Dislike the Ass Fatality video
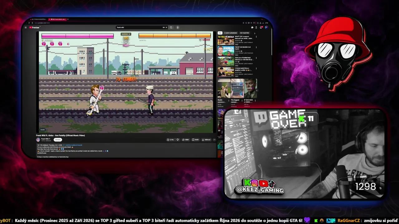Viewport: 399px width, 224px height. pyautogui.click(x=178, y=140)
